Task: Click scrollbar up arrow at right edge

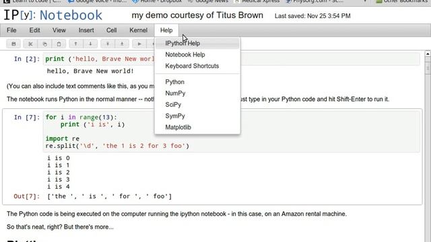Action: coord(428,54)
